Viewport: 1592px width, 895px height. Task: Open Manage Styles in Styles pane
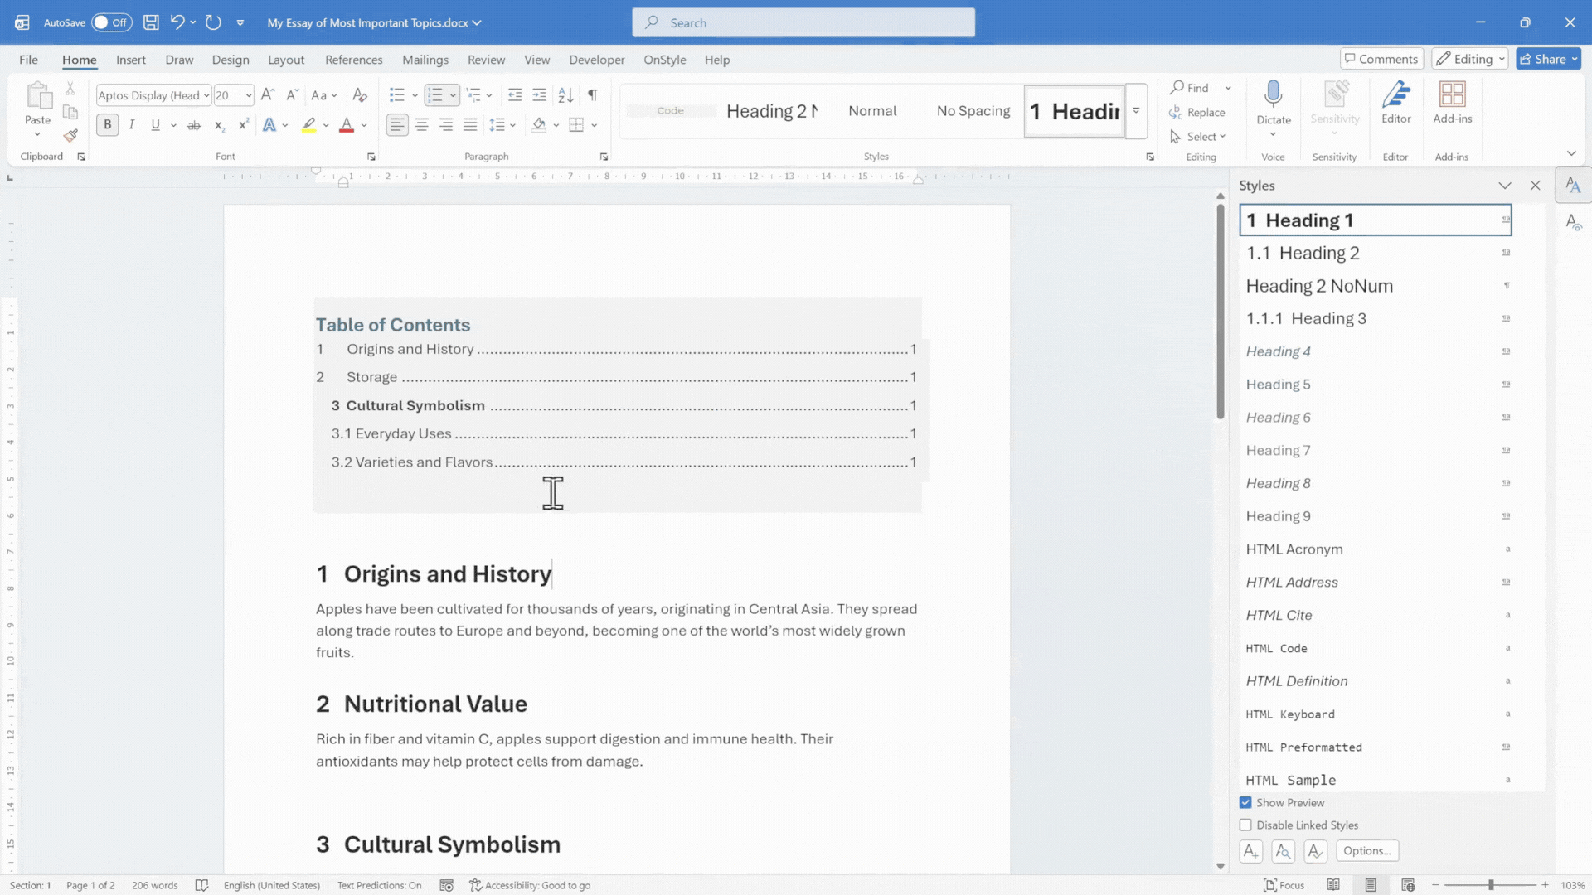point(1315,851)
